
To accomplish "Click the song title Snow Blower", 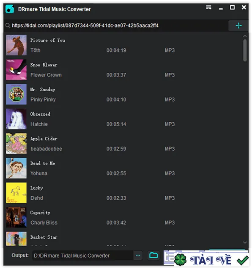I will [x=44, y=65].
